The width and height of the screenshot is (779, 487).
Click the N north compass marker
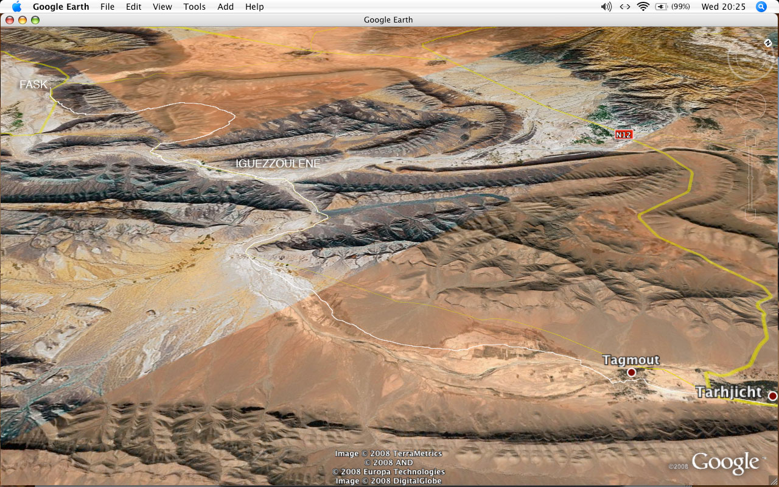click(x=769, y=43)
